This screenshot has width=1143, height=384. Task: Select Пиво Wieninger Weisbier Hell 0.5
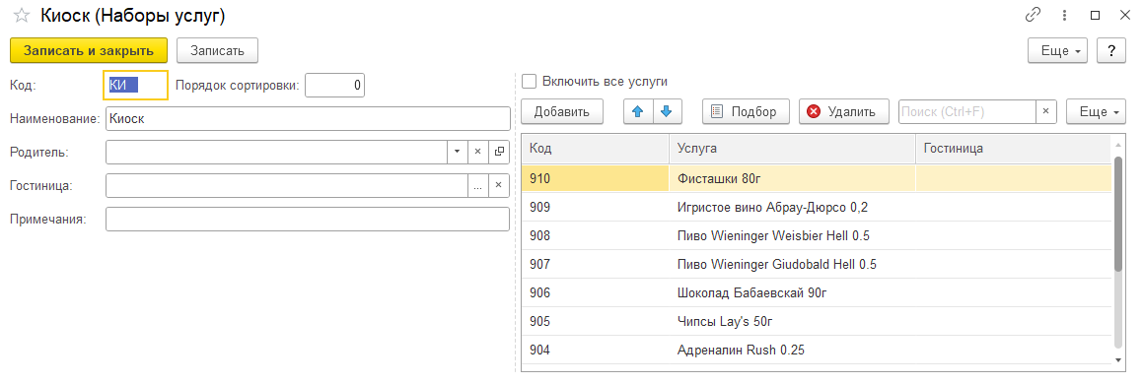[x=818, y=235]
